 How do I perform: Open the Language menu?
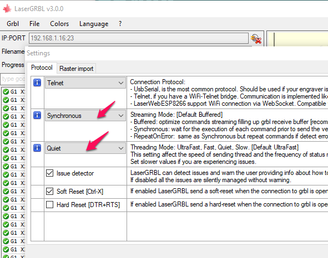[x=94, y=24]
